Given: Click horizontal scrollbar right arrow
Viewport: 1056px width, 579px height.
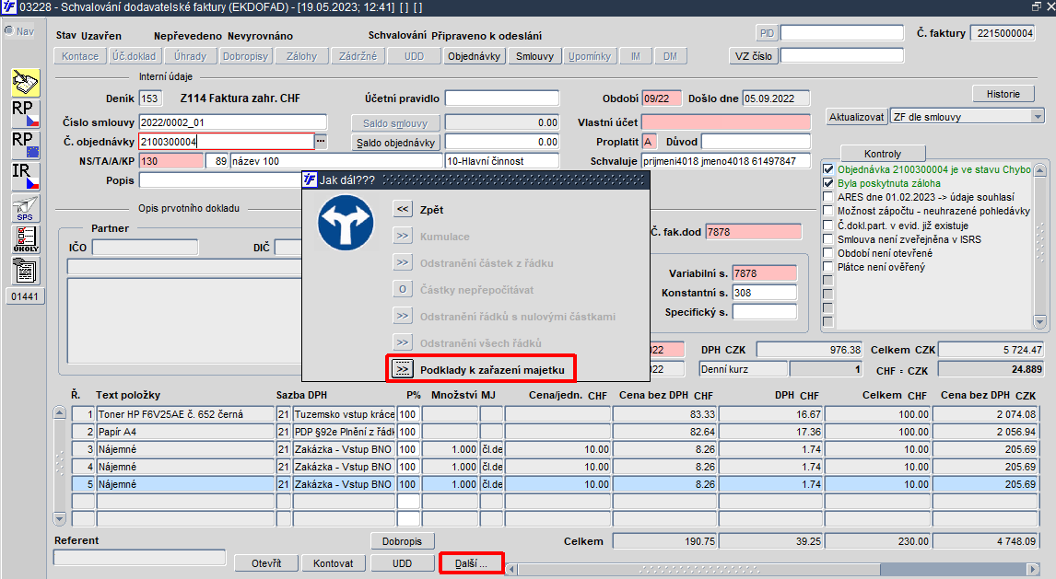Looking at the screenshot, I should pyautogui.click(x=1032, y=570).
